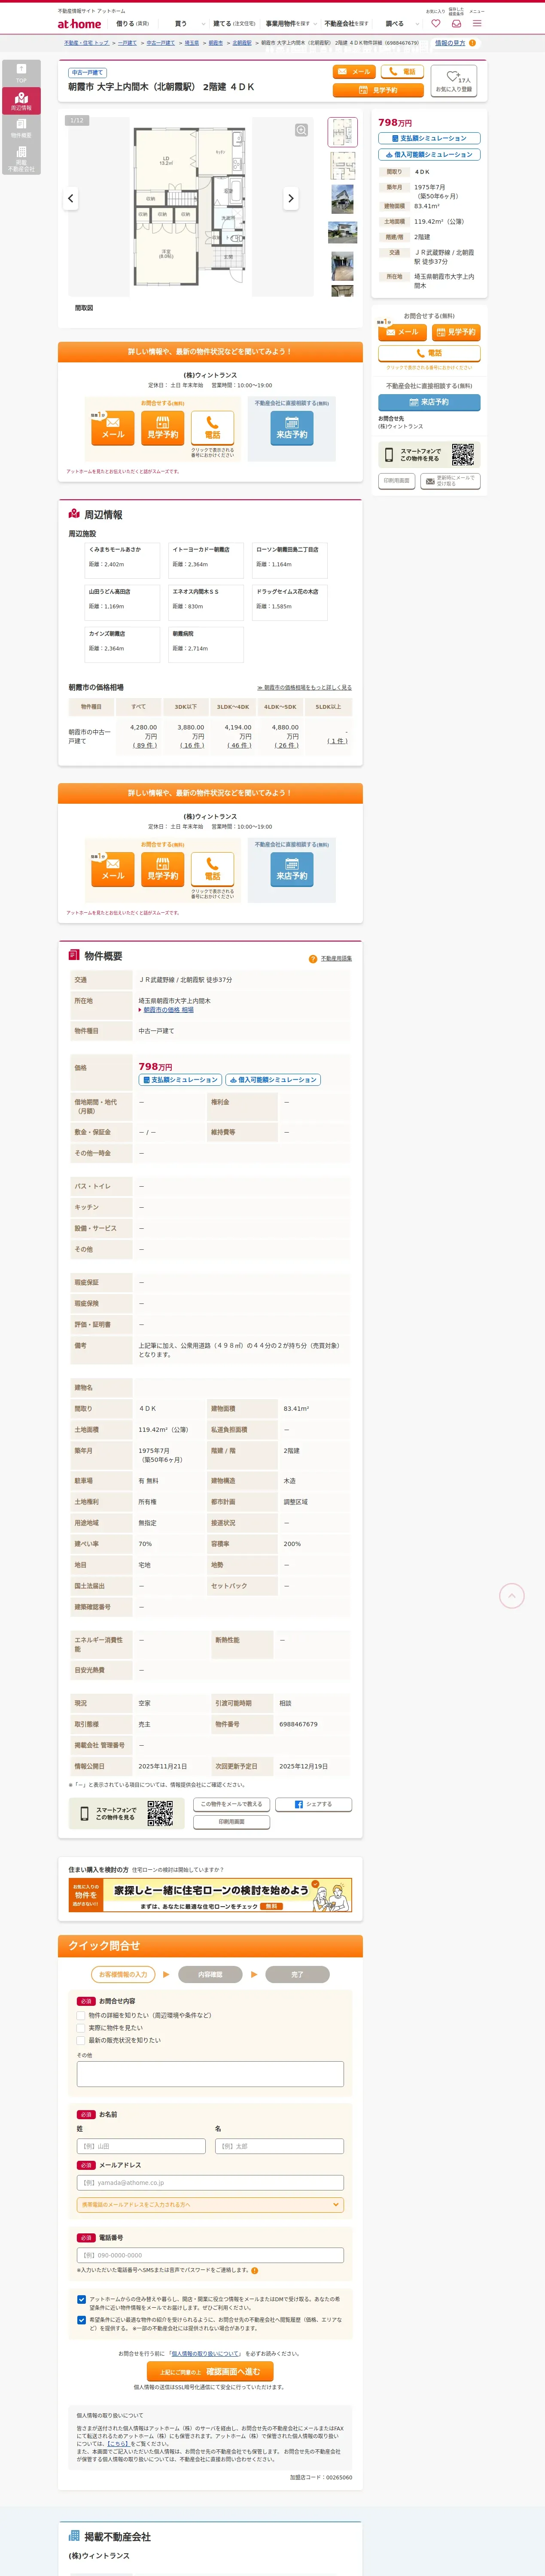Uncheck the 希望条件に近い最適な物件の紹介 consent checkbox
The height and width of the screenshot is (2576, 545).
81,2320
